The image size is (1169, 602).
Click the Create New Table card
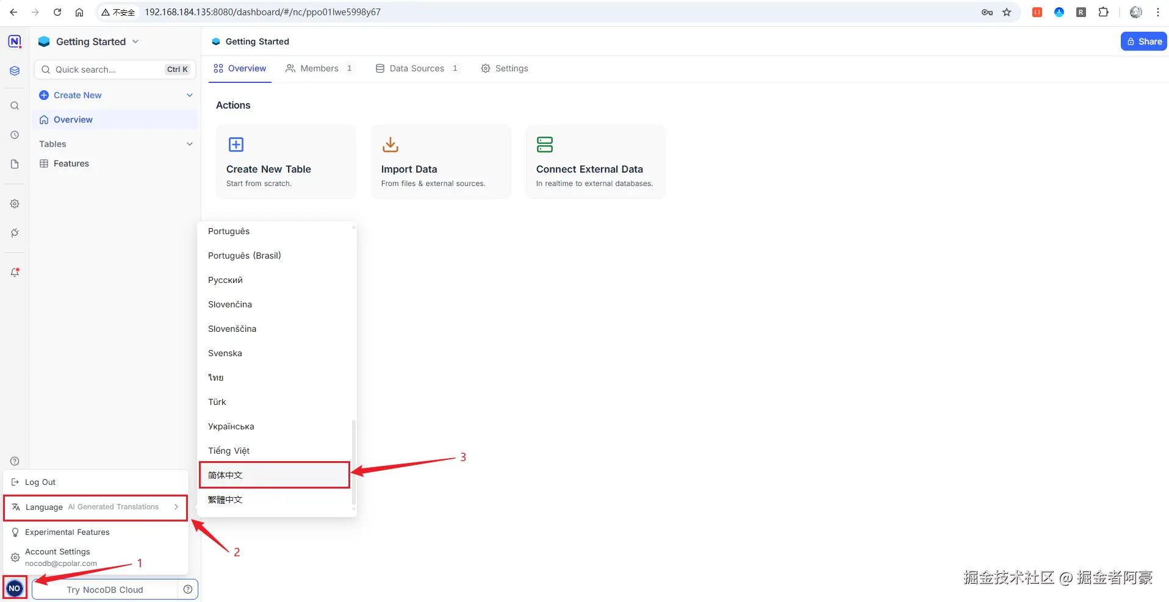tap(286, 162)
